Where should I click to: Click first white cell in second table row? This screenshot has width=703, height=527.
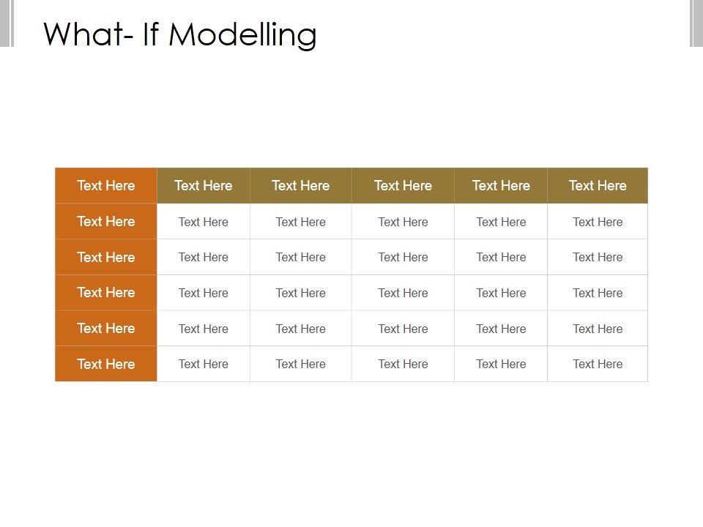(203, 222)
